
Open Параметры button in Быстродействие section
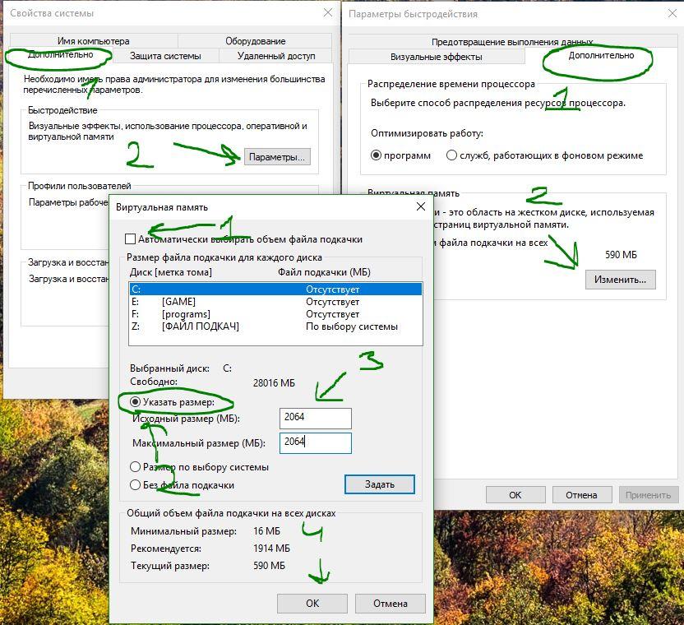coord(277,157)
